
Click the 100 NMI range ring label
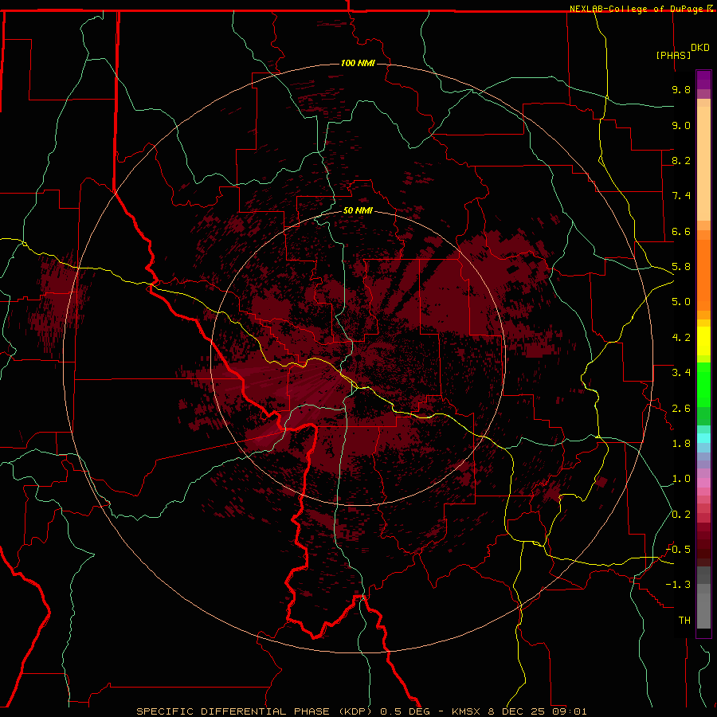[358, 63]
